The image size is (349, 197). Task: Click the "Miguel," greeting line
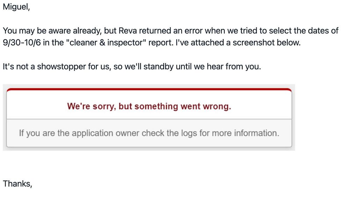point(16,7)
